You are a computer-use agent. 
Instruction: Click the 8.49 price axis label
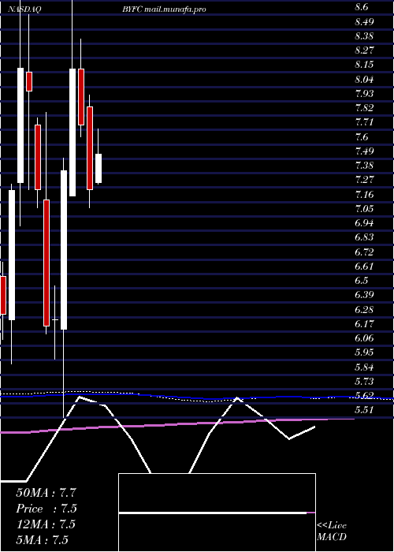pyautogui.click(x=364, y=22)
